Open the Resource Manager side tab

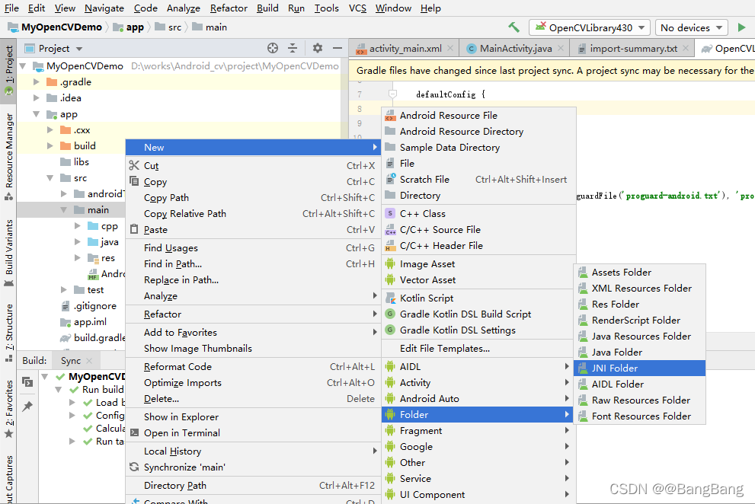click(x=8, y=156)
